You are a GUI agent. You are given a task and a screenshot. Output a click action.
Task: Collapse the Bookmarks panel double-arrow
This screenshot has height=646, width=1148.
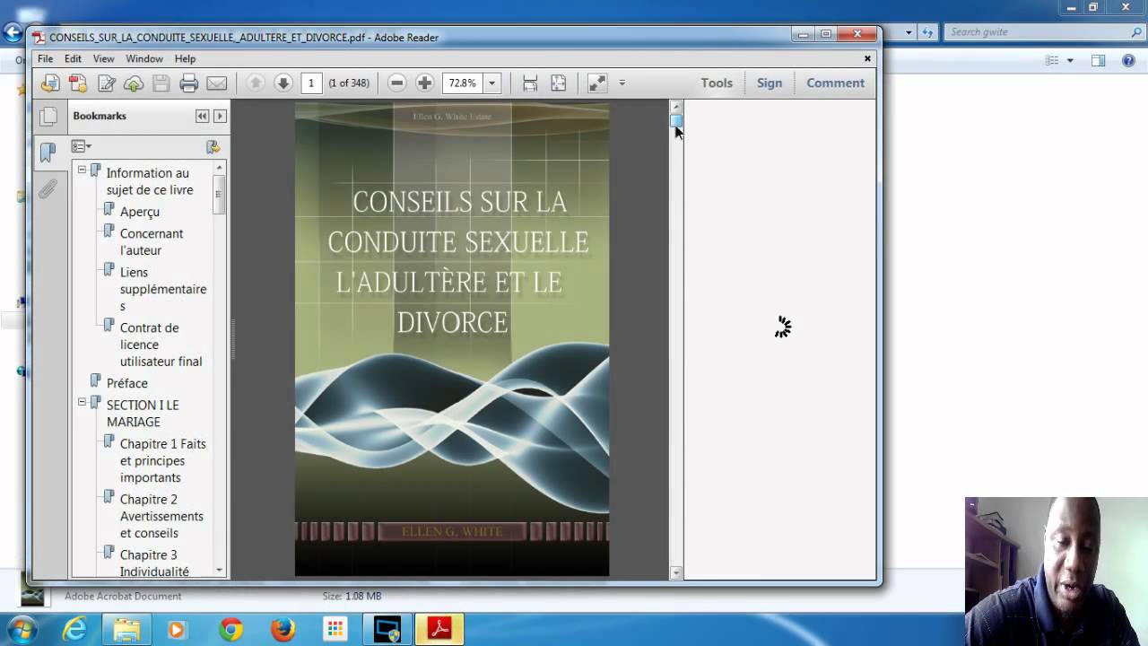[202, 116]
